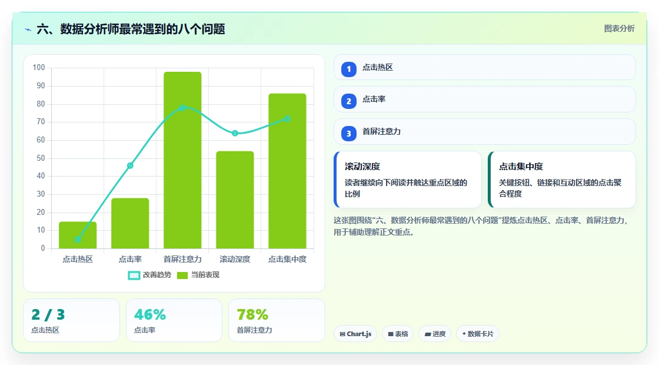The image size is (659, 365).
Task: Click the trend line point at 点击热区
Action: [x=78, y=240]
